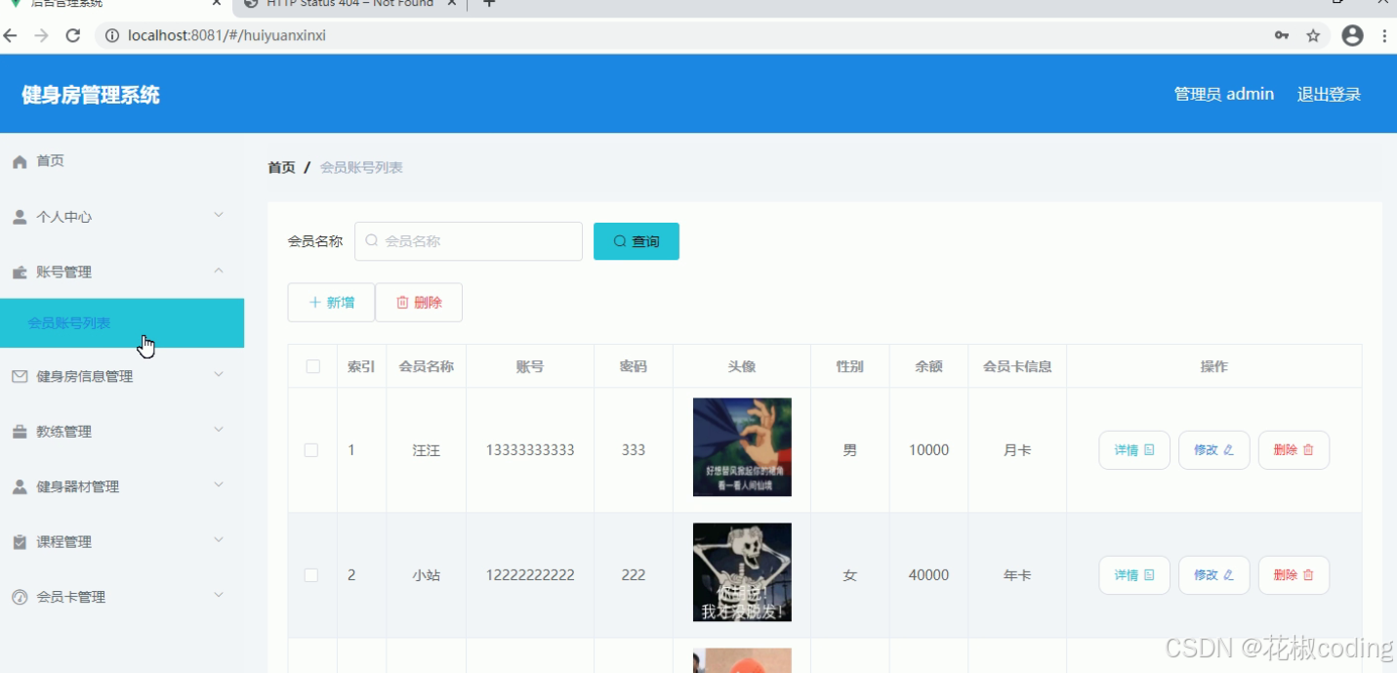Image resolution: width=1397 pixels, height=673 pixels.
Task: Tick the checkbox on 小站's row
Action: (311, 574)
